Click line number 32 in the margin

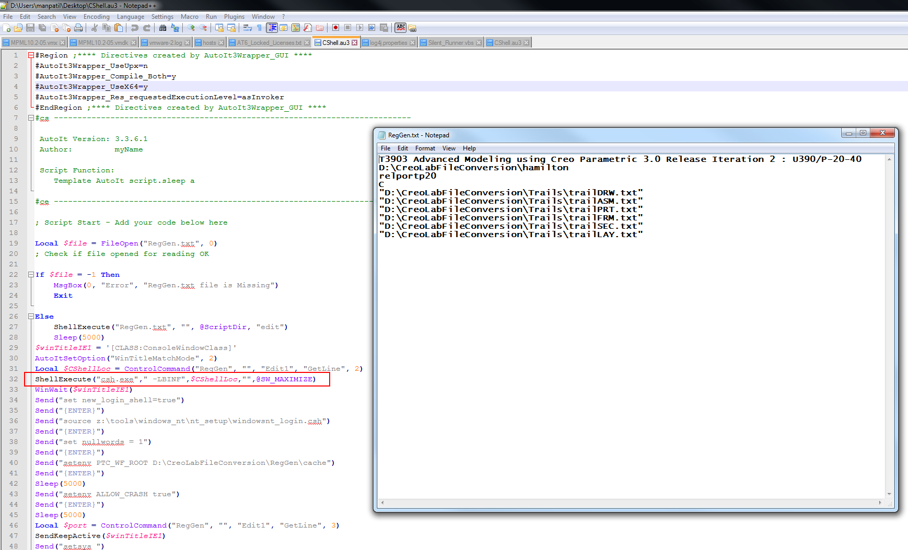tap(14, 379)
